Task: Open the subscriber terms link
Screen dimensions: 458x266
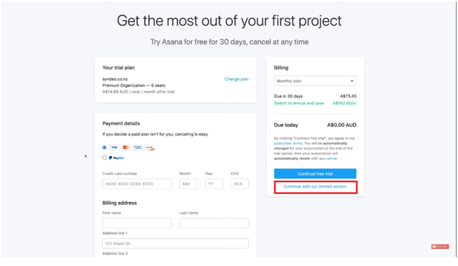Action: point(288,144)
